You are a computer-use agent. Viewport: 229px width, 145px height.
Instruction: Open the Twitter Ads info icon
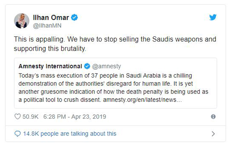pyautogui.click(x=213, y=116)
